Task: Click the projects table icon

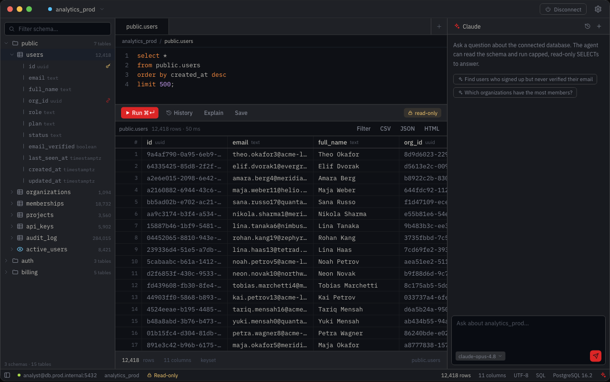Action: click(20, 215)
